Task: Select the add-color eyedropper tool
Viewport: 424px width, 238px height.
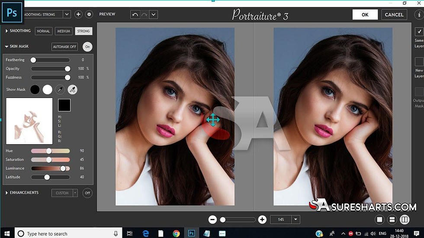Action: coord(60,89)
